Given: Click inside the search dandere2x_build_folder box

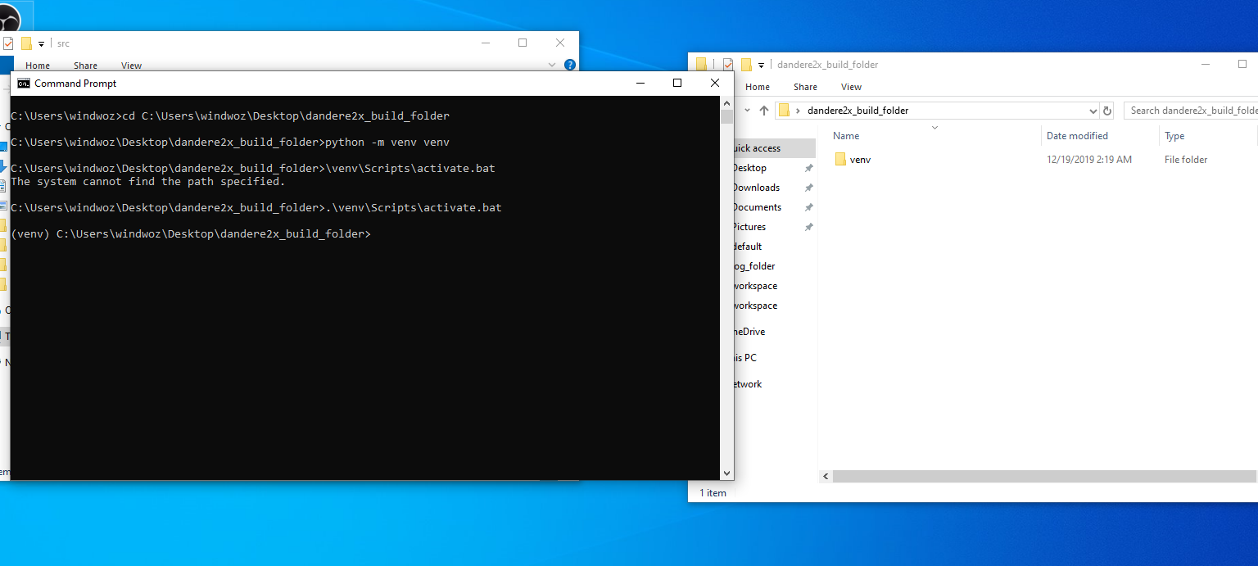Looking at the screenshot, I should pyautogui.click(x=1188, y=110).
